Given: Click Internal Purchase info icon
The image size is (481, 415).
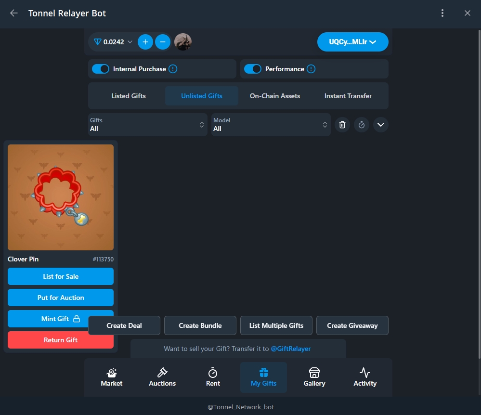Looking at the screenshot, I should click(173, 69).
